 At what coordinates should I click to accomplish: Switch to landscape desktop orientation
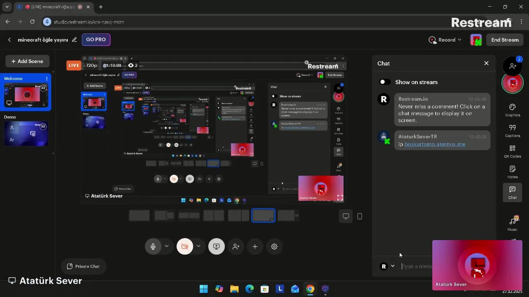346,216
